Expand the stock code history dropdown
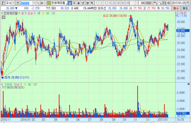This screenshot has width=191, height=123. click(x=34, y=3)
